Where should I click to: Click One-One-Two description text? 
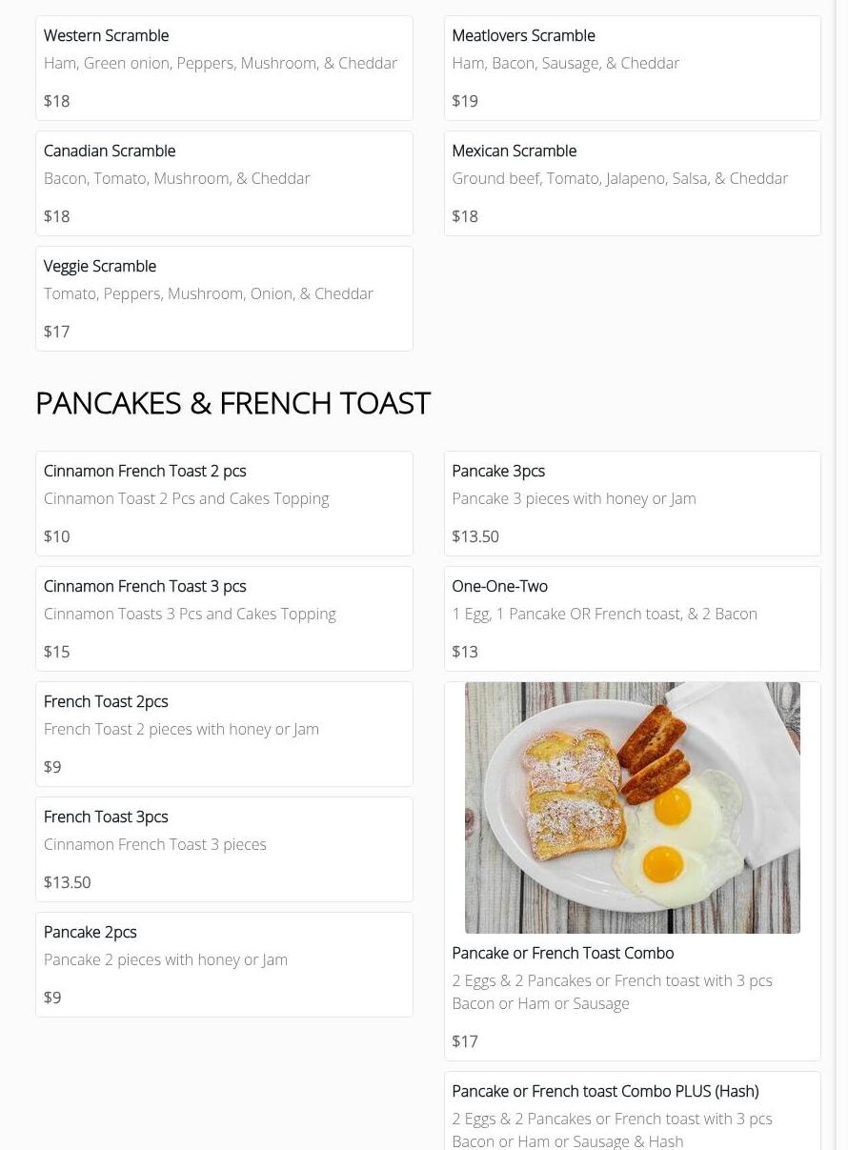(x=604, y=614)
